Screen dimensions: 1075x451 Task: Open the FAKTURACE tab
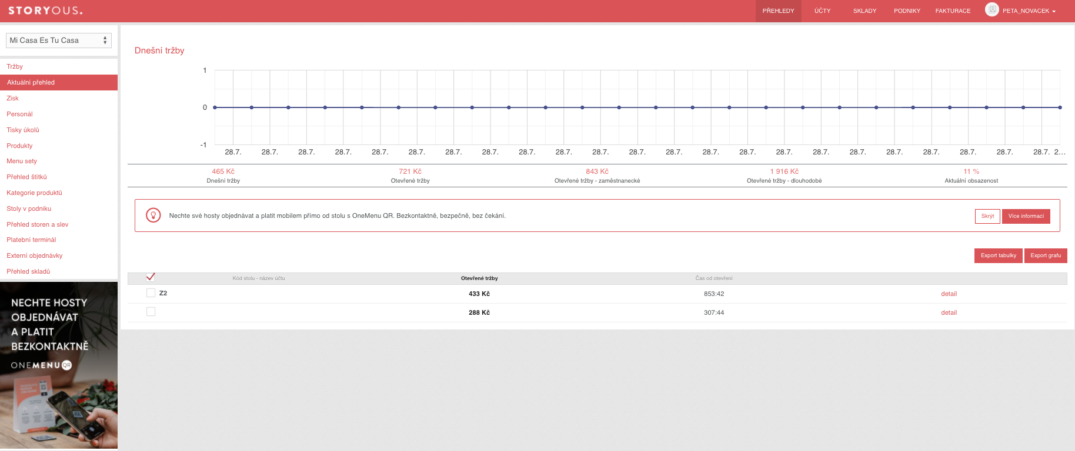pyautogui.click(x=953, y=11)
